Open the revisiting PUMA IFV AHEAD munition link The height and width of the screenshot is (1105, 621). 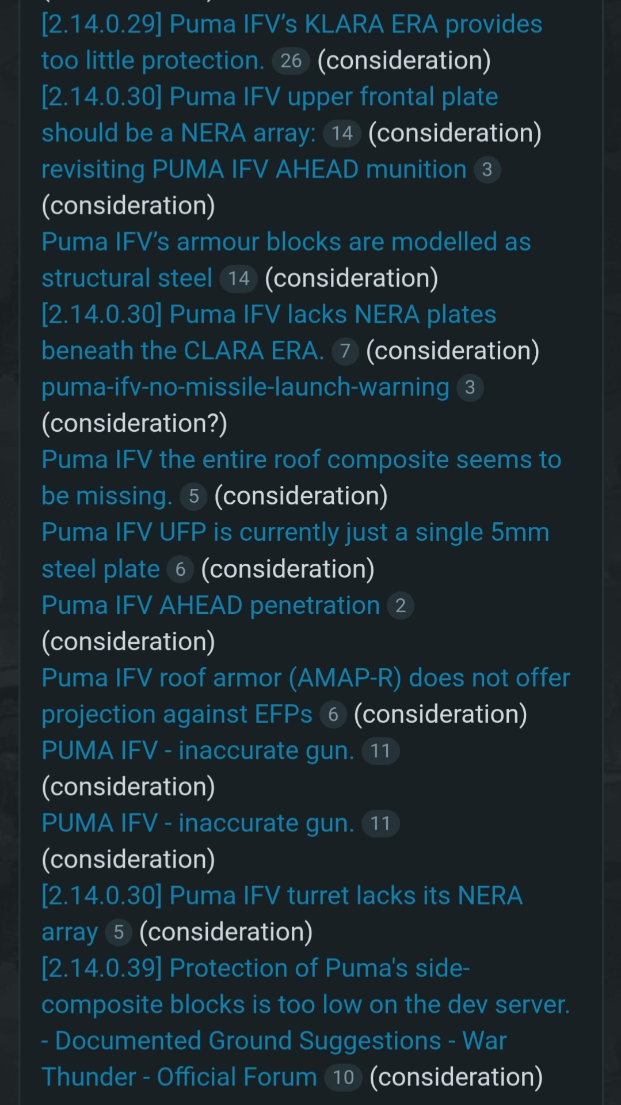[254, 170]
